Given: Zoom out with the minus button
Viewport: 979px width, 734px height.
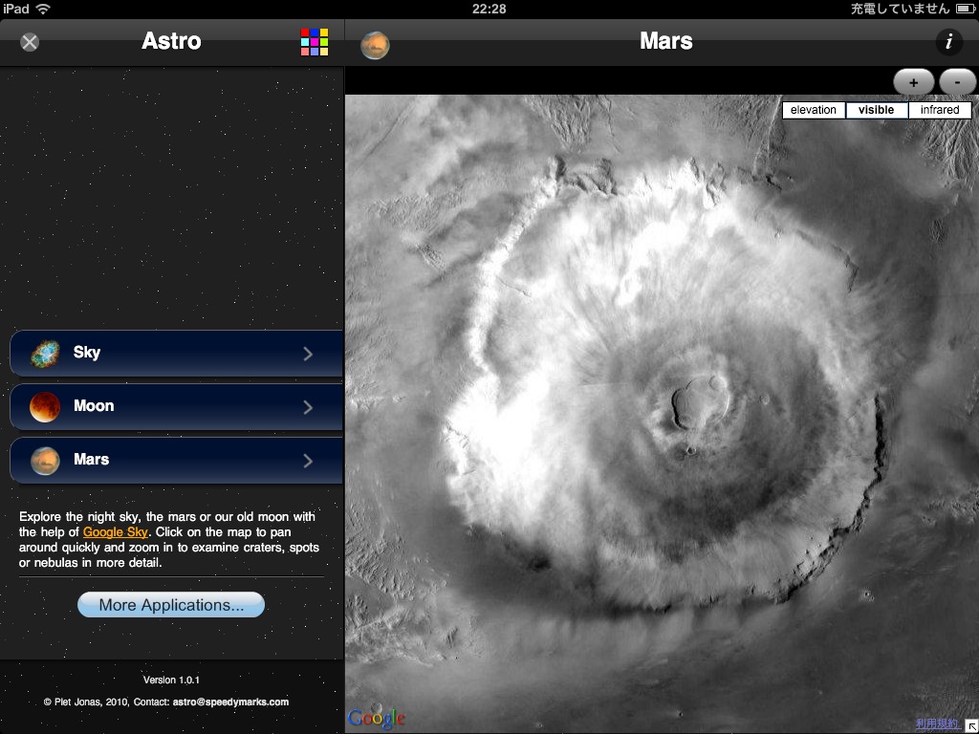Looking at the screenshot, I should coord(958,83).
